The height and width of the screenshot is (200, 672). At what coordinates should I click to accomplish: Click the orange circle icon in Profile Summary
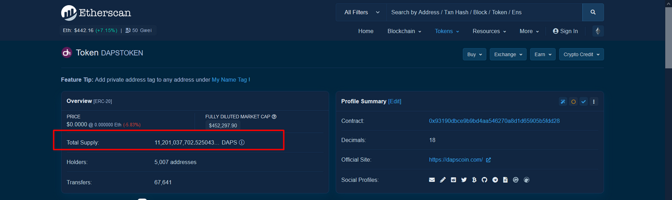click(x=573, y=102)
